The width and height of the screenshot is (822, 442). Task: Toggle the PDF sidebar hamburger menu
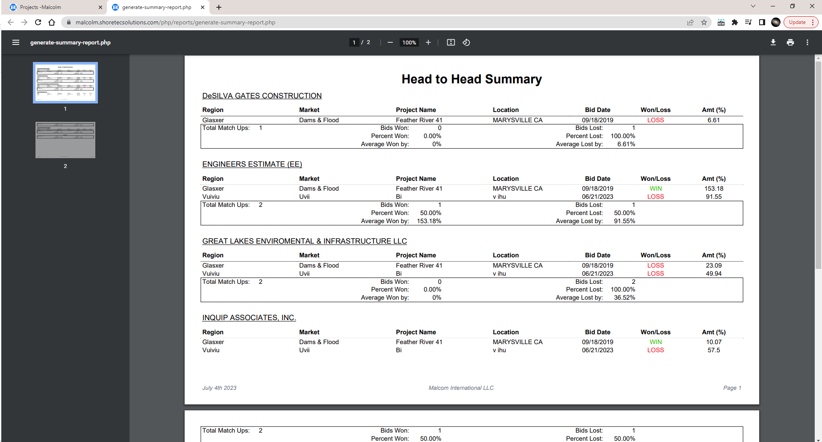coord(16,42)
